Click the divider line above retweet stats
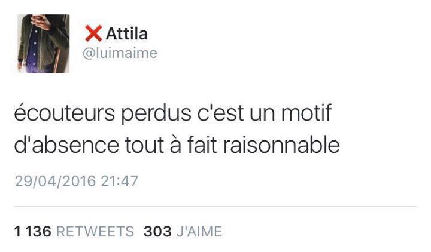 point(215,206)
